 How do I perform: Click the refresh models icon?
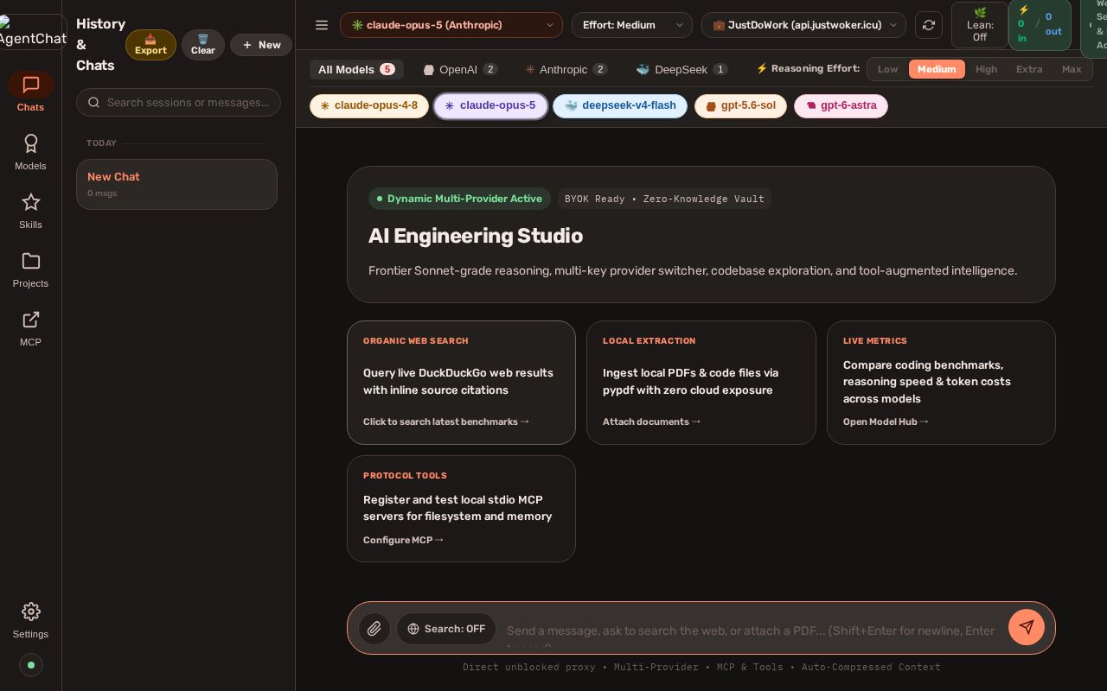929,25
